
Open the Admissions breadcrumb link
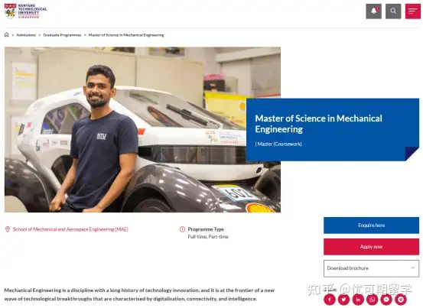pos(26,35)
